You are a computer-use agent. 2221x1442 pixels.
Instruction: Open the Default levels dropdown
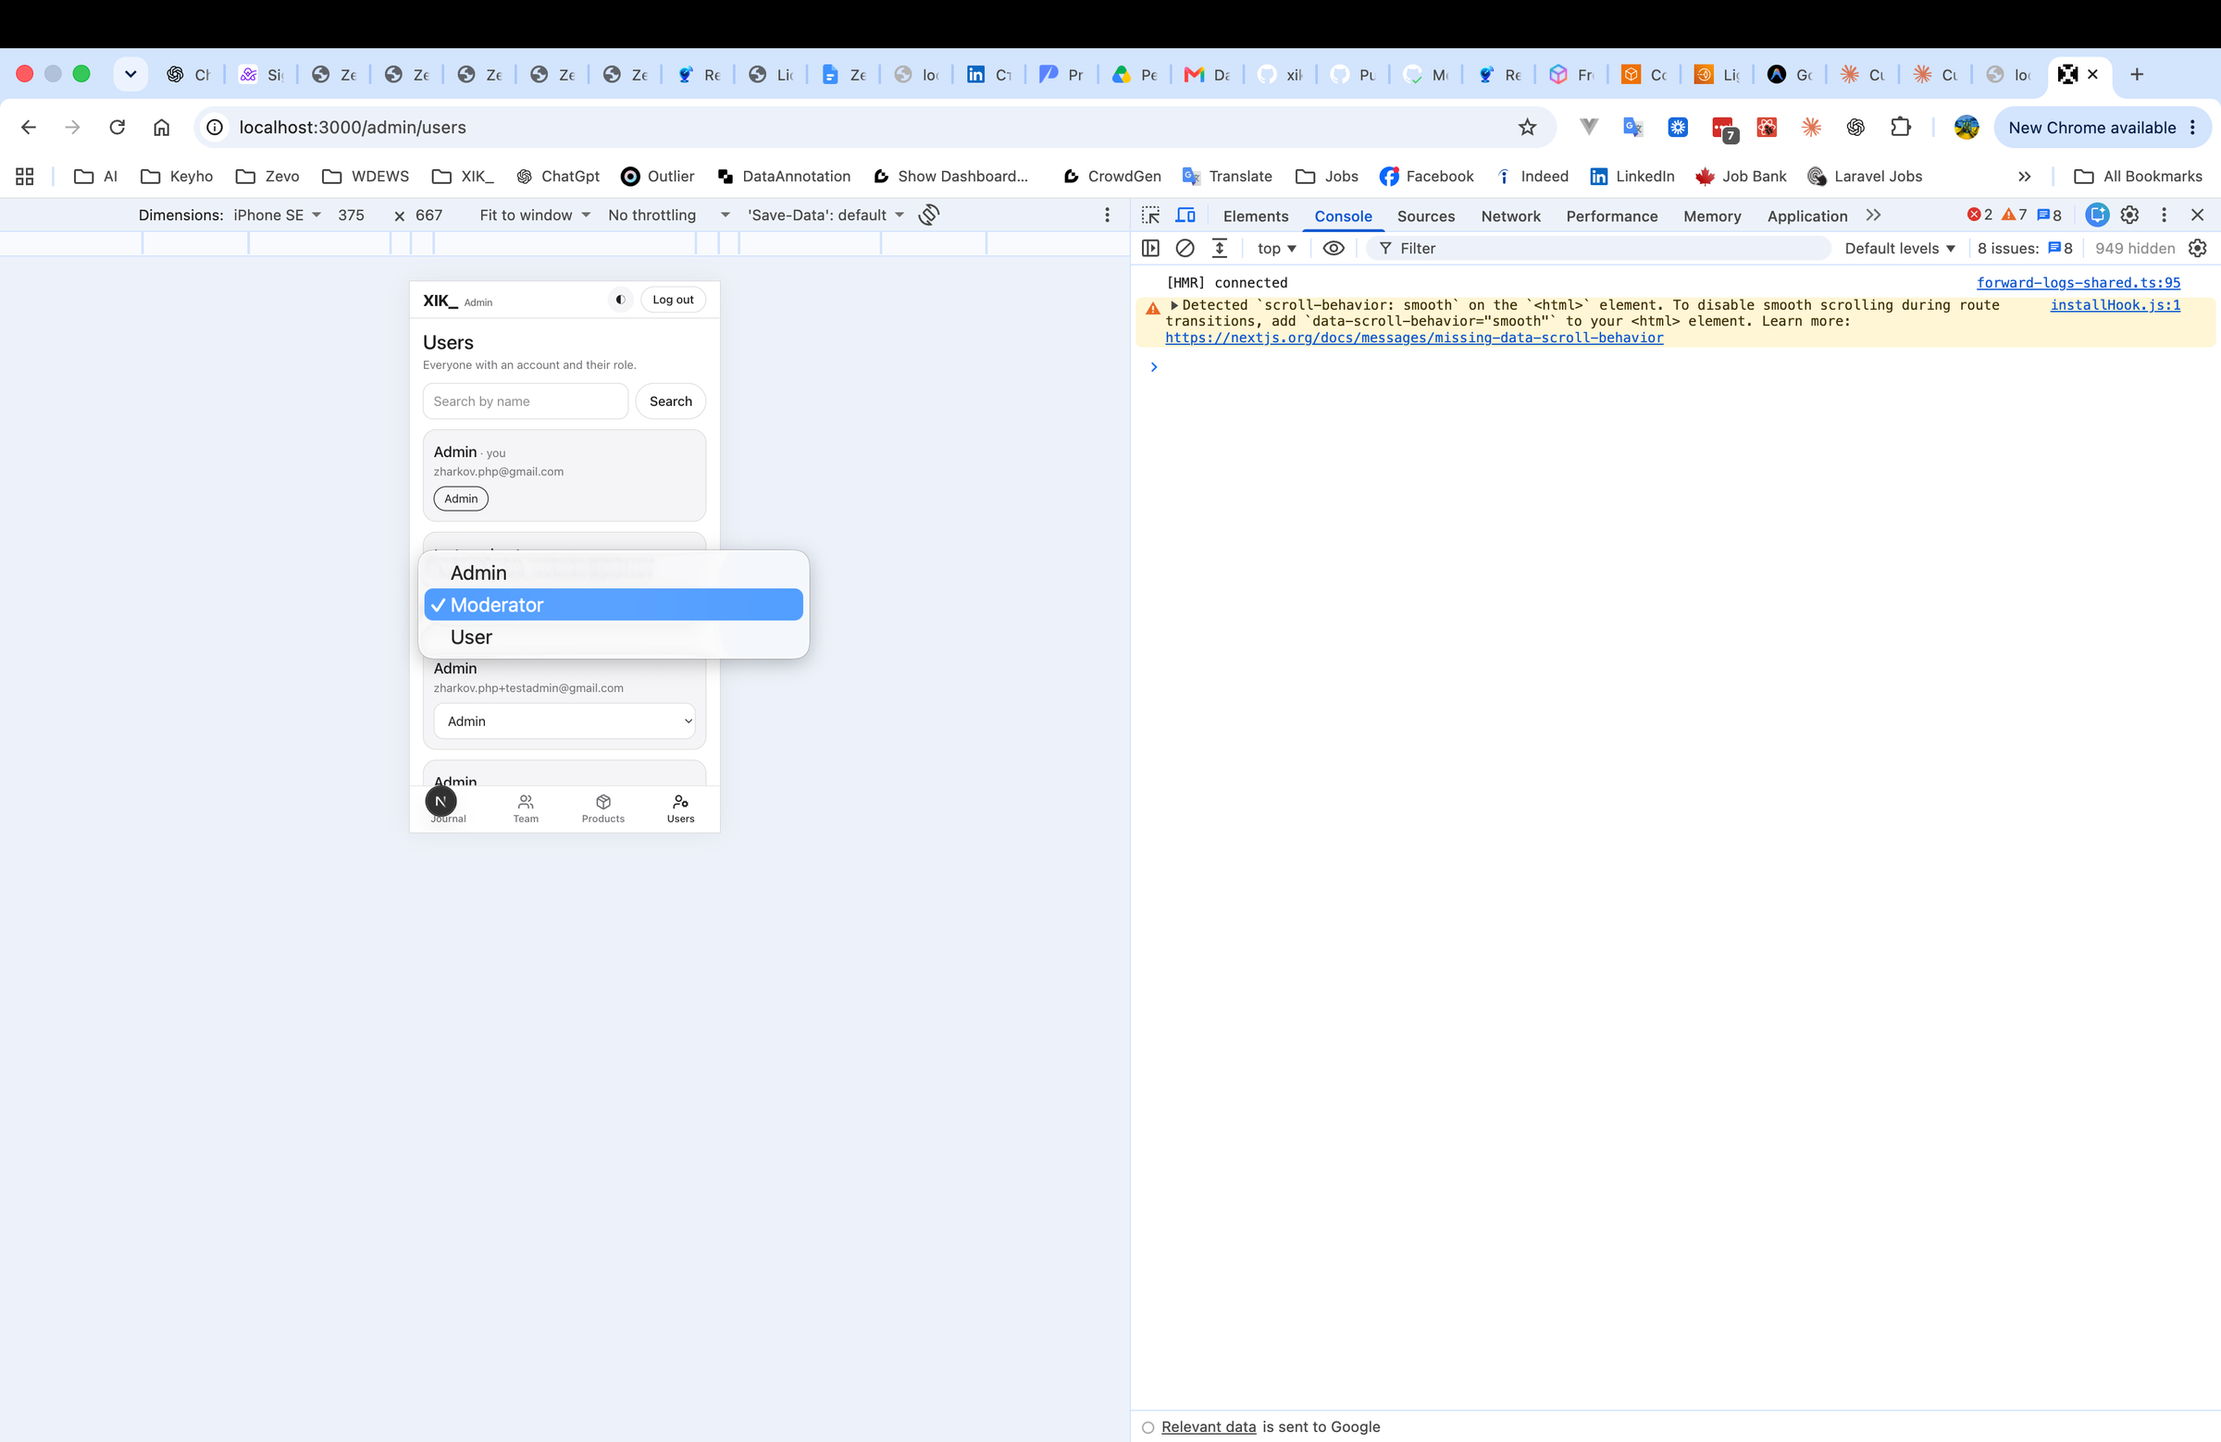[1899, 248]
